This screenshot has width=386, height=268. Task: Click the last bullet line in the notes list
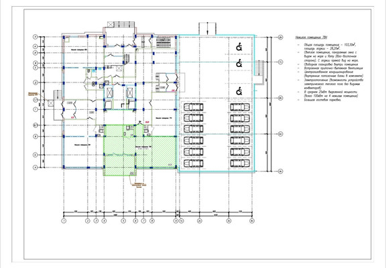(322, 100)
